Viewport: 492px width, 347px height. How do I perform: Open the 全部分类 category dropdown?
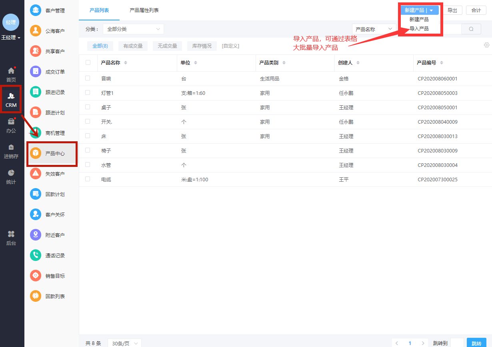point(133,29)
